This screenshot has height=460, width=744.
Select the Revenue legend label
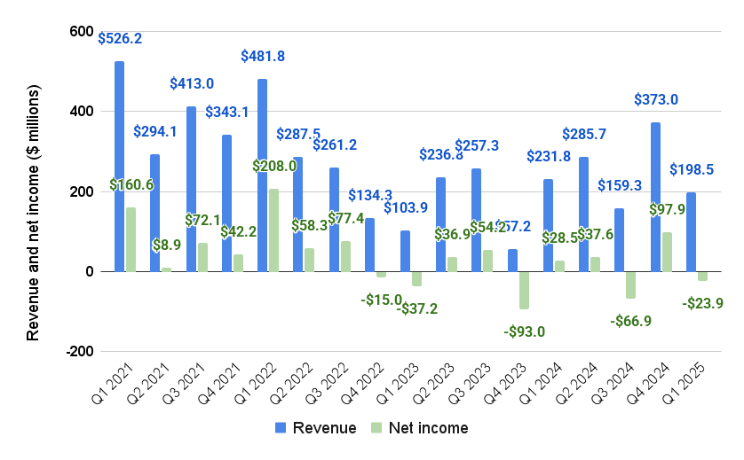click(325, 428)
